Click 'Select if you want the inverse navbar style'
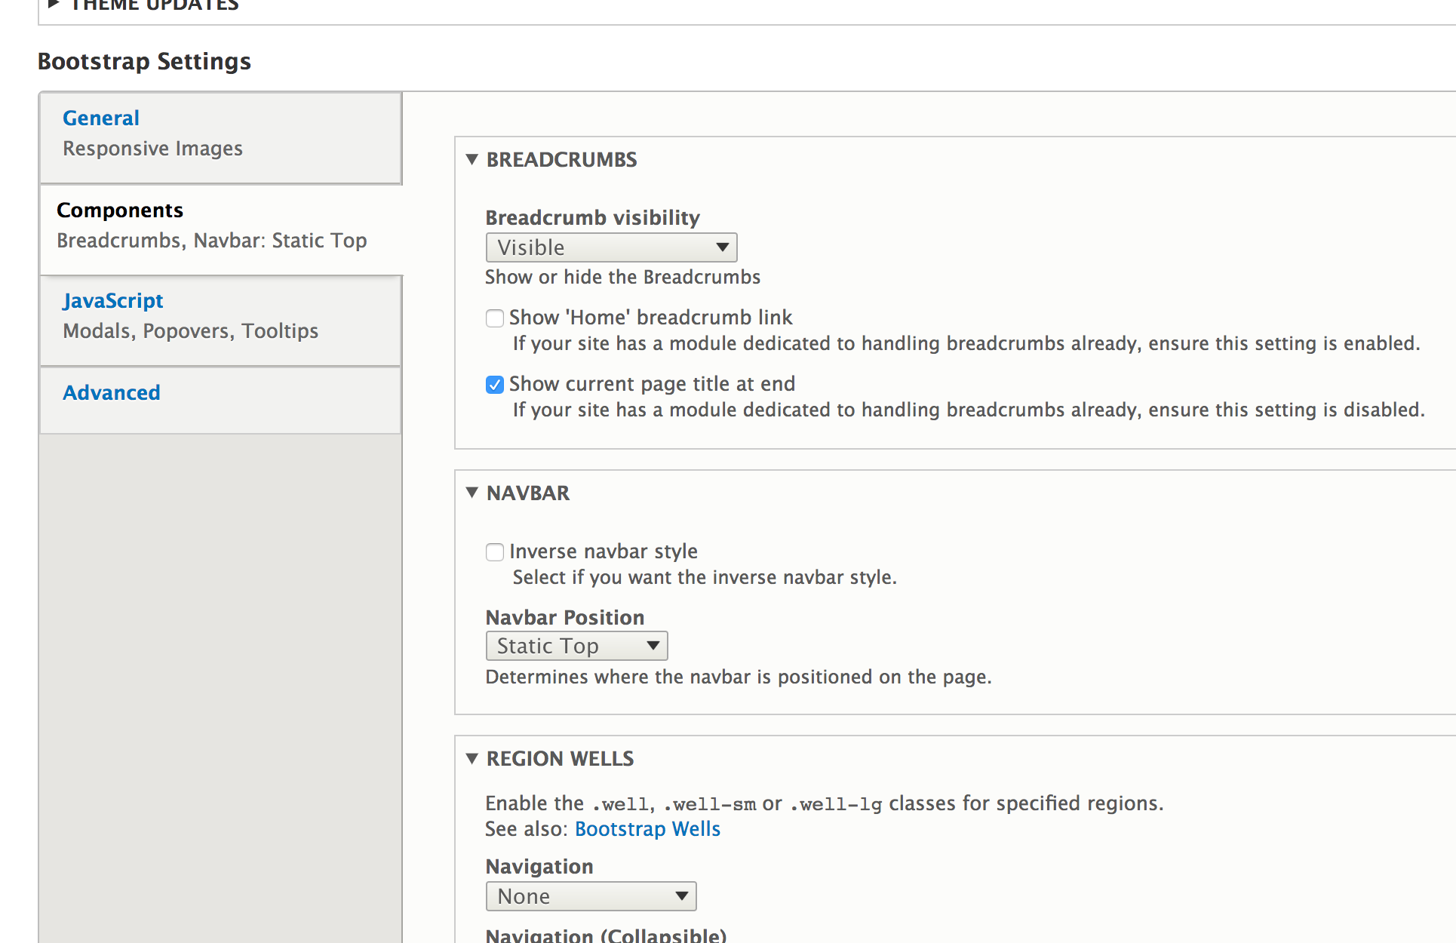The width and height of the screenshot is (1456, 943). pyautogui.click(x=705, y=577)
